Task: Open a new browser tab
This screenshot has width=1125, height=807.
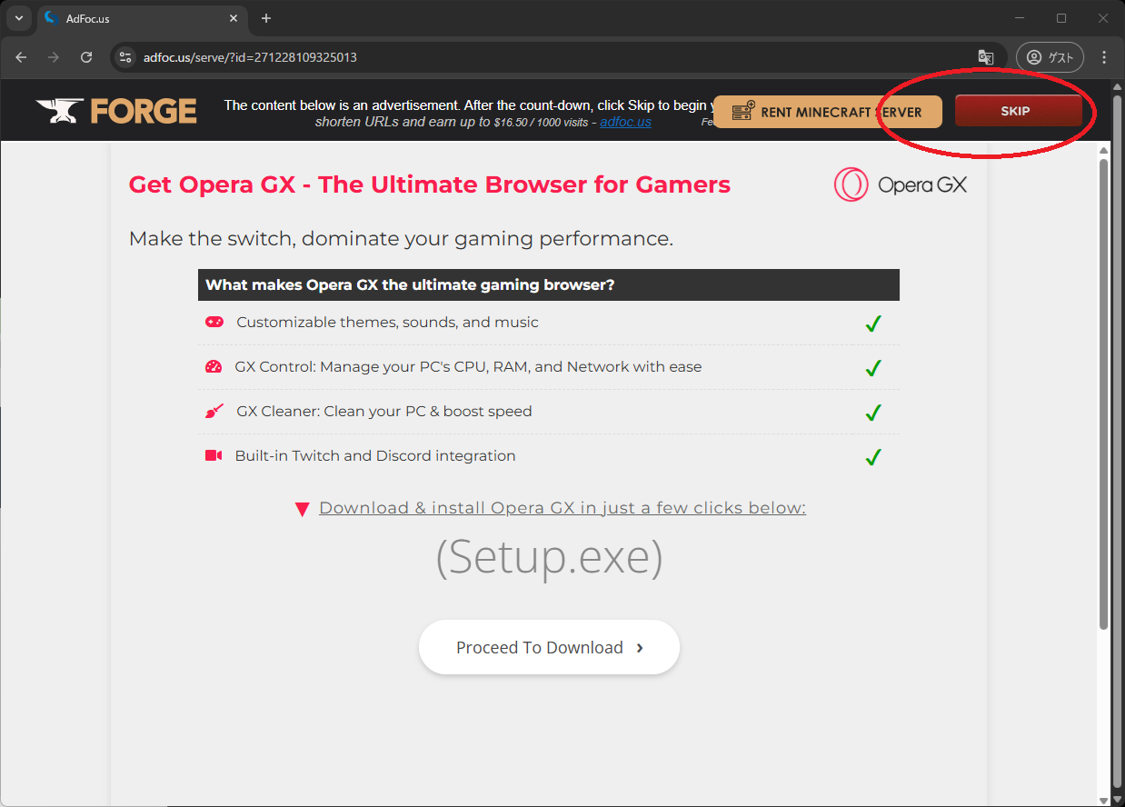Action: coord(266,18)
